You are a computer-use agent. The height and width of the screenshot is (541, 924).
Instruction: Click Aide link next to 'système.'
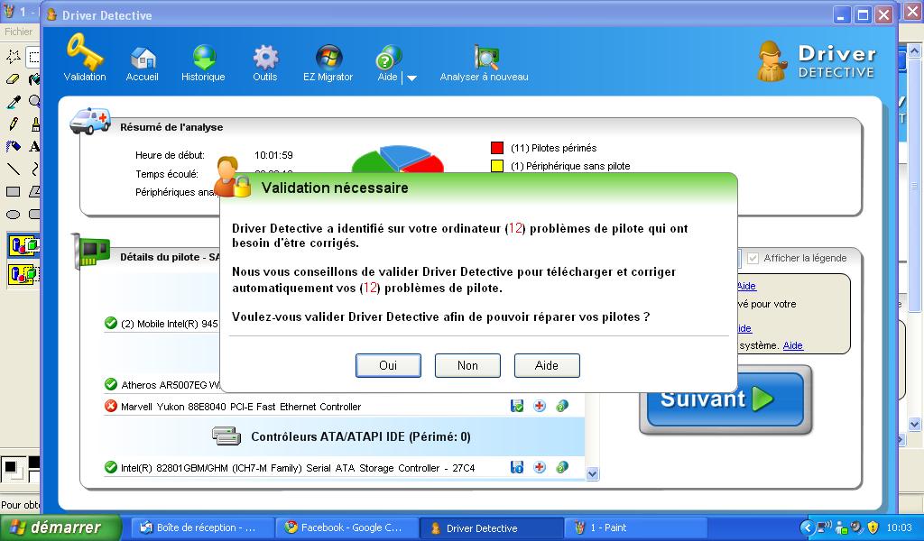click(x=792, y=345)
